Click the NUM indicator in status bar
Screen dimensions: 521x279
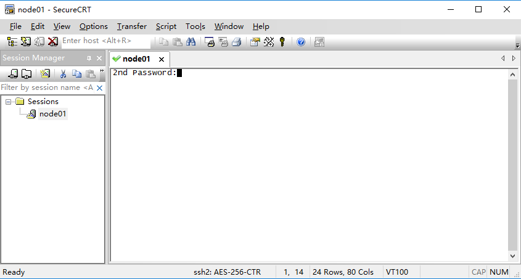pyautogui.click(x=499, y=272)
